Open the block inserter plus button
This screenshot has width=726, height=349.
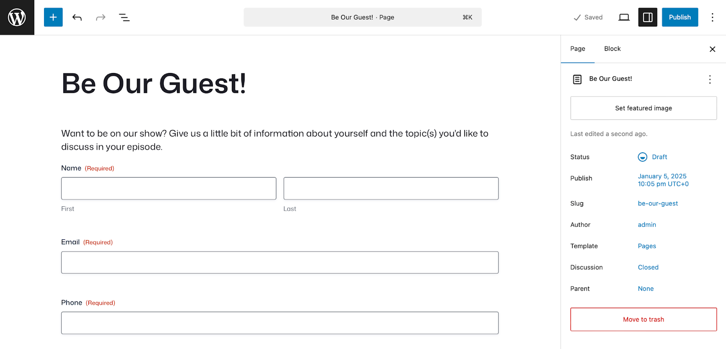53,17
